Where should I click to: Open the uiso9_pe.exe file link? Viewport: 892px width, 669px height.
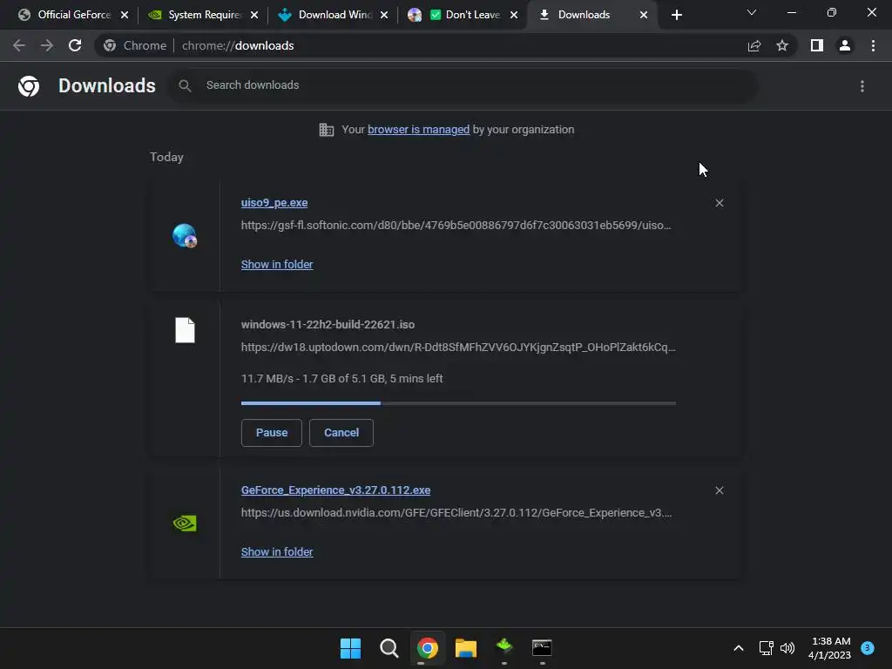(274, 202)
